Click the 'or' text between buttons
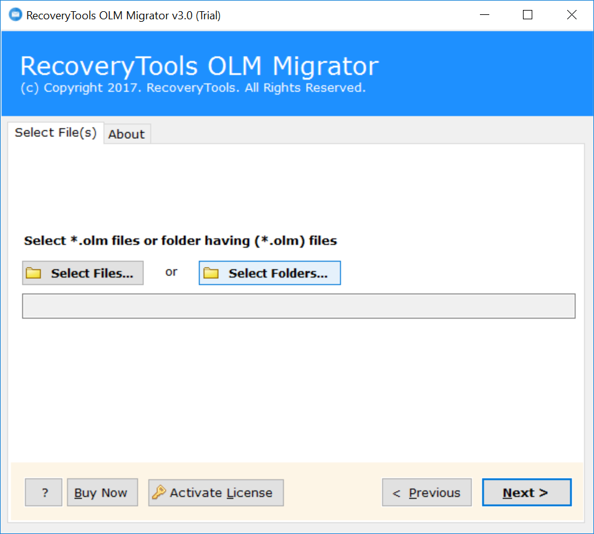 (171, 272)
